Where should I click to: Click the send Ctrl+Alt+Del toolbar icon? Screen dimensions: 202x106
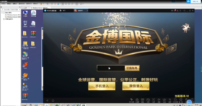[47, 4]
